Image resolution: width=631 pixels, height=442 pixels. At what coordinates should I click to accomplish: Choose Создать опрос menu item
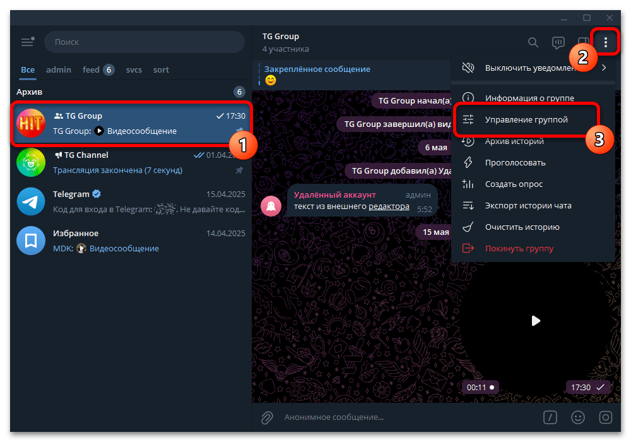tap(533, 184)
